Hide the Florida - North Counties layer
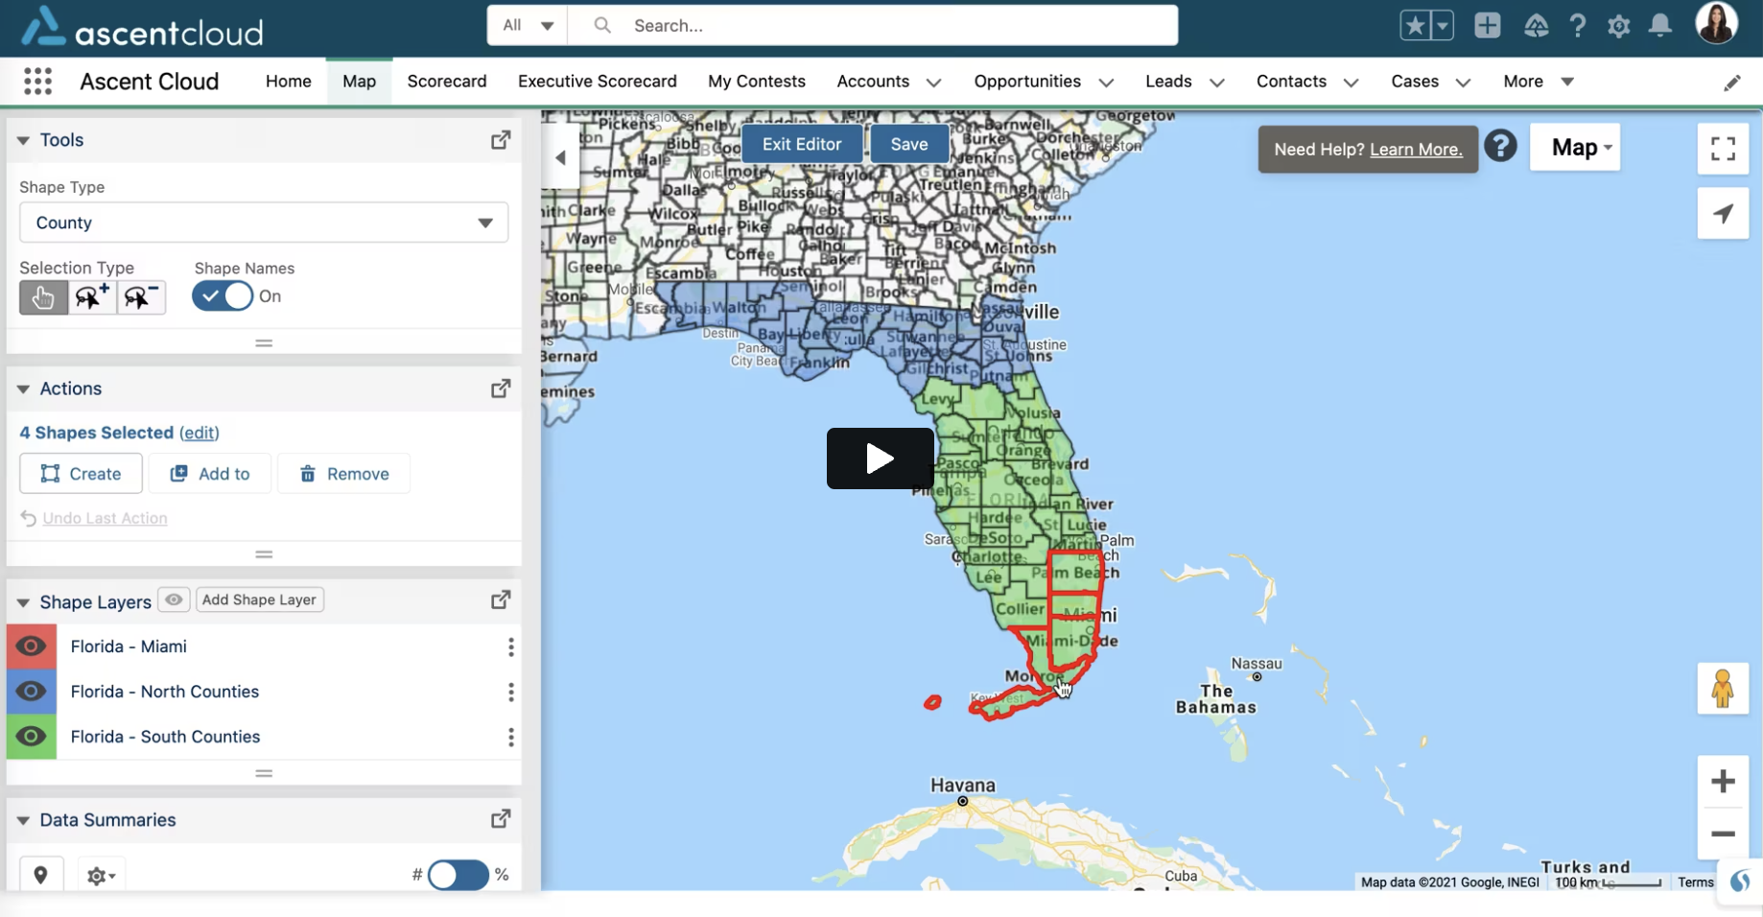This screenshot has height=917, width=1763. coord(31,692)
